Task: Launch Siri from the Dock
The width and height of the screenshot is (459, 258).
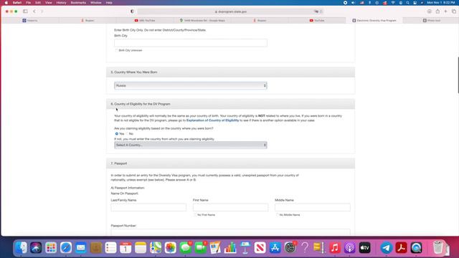Action: pyautogui.click(x=36, y=248)
